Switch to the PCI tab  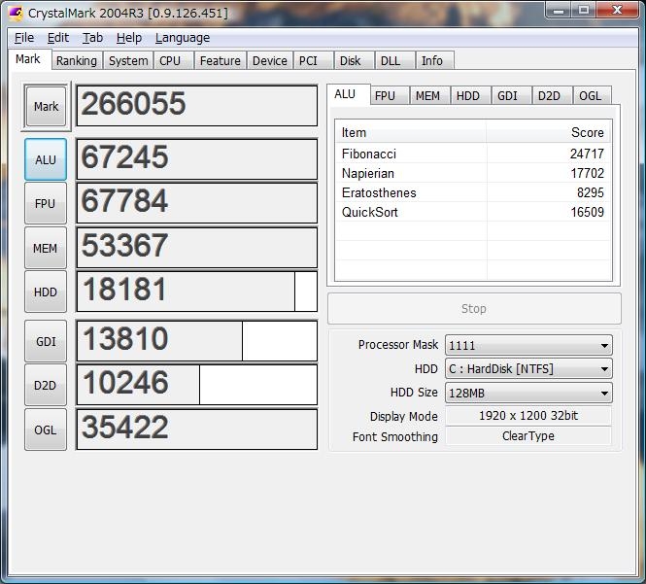coord(313,60)
